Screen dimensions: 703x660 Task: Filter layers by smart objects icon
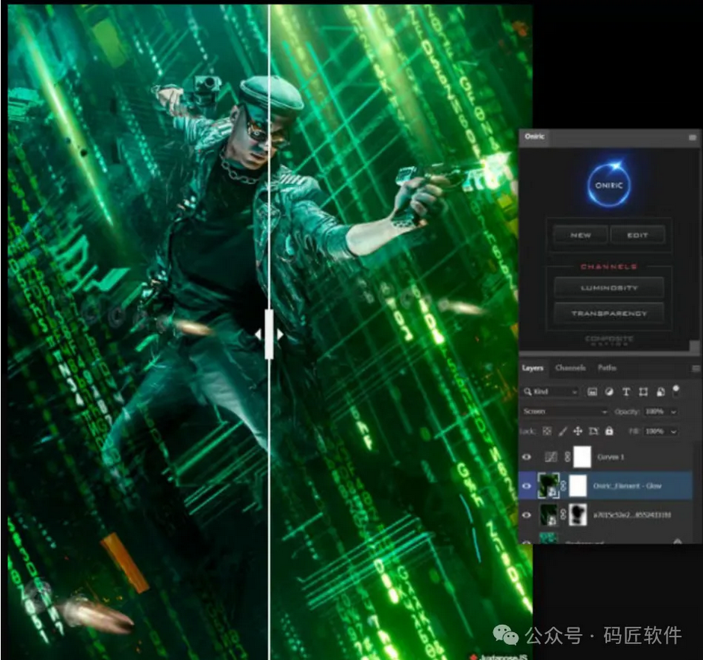coord(660,392)
